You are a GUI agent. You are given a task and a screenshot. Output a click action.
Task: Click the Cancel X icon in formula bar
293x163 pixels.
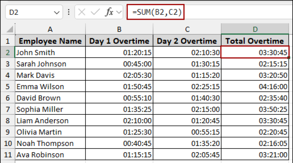[x=82, y=12]
